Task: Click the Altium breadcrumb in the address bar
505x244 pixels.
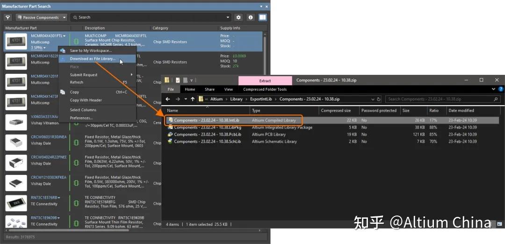Action: (x=216, y=99)
